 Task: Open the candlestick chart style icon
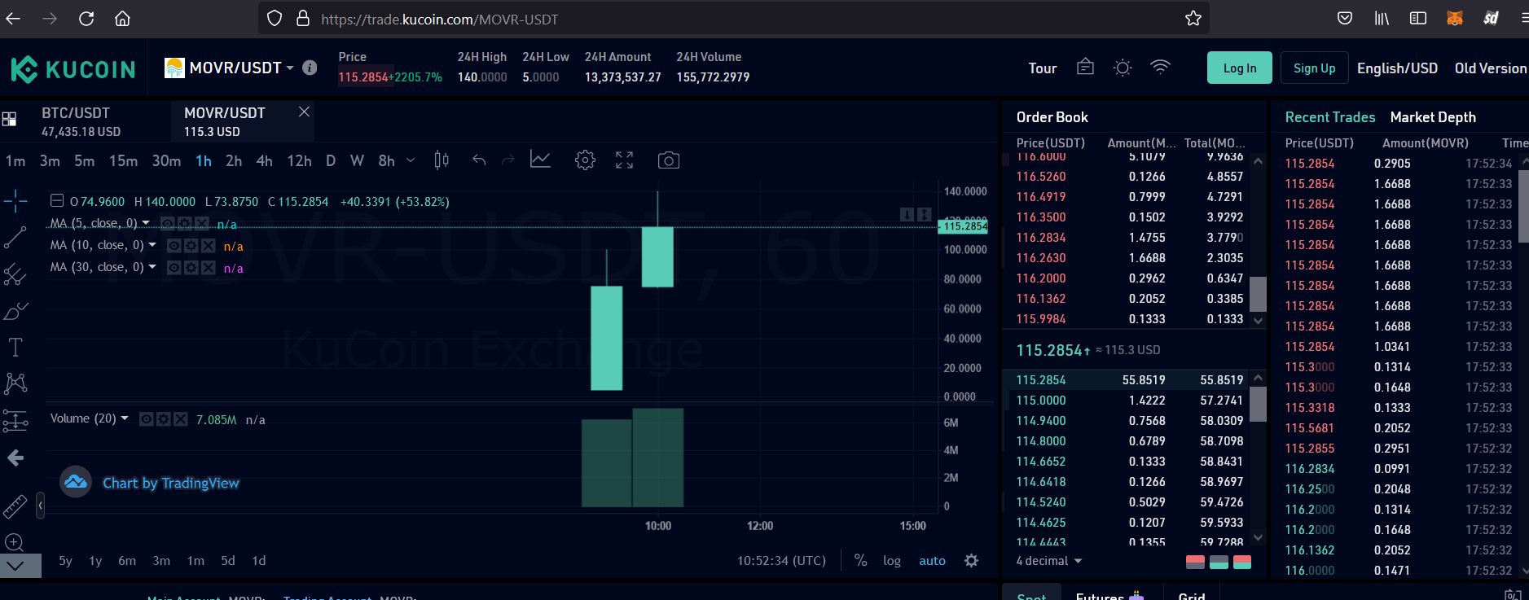pyautogui.click(x=442, y=160)
